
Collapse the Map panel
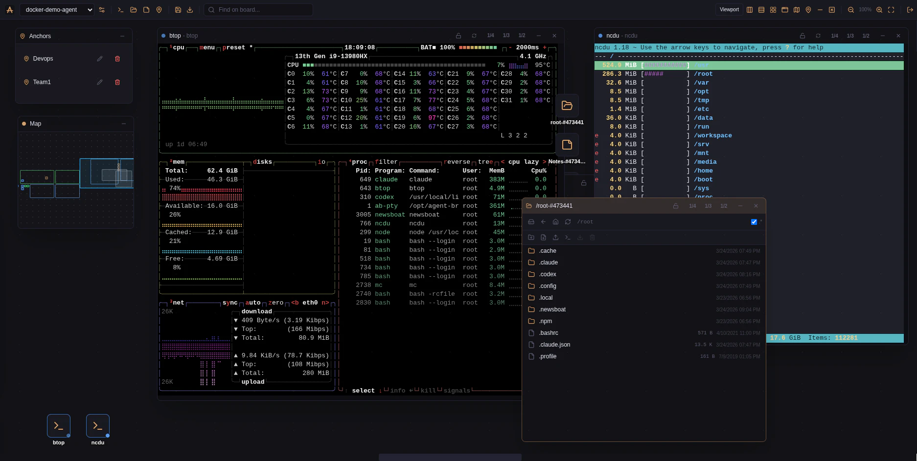(x=124, y=124)
